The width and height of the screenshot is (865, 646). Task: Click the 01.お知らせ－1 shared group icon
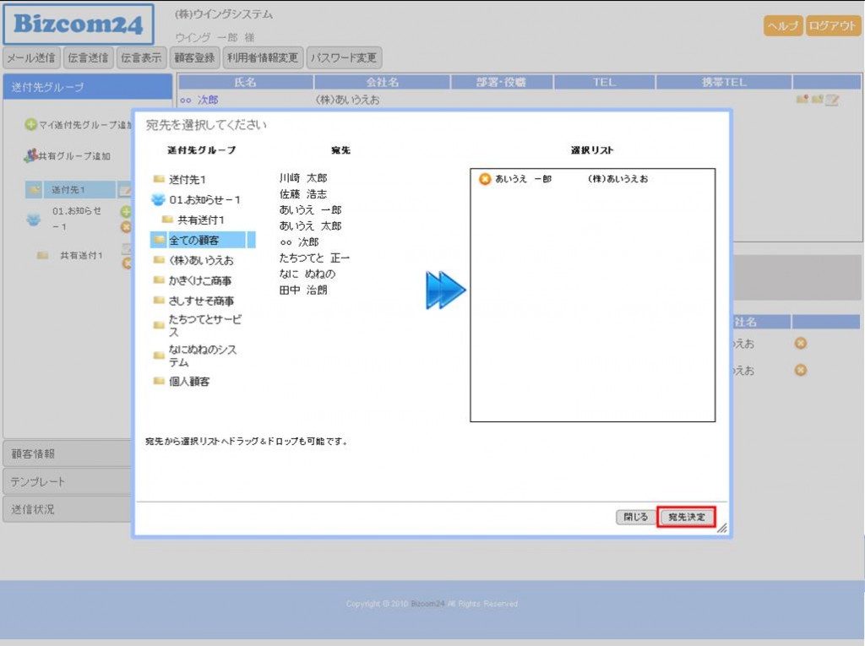coord(159,200)
